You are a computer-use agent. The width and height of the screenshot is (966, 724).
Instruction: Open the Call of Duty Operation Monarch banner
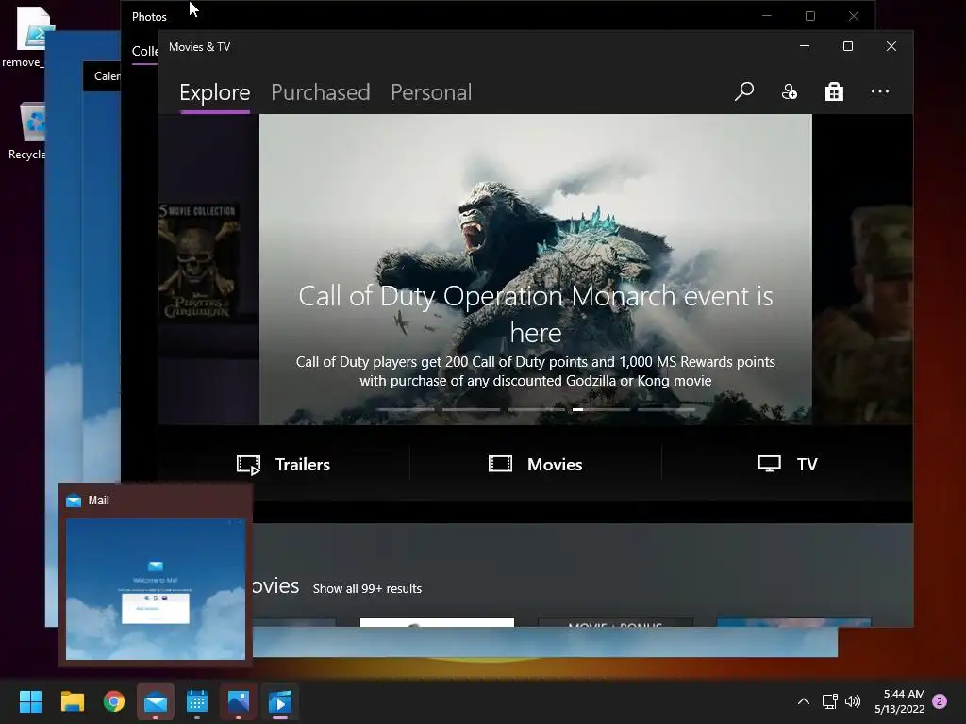pos(536,269)
